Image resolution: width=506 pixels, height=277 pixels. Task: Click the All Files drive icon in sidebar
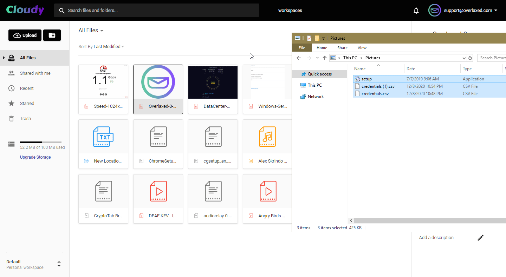point(12,58)
